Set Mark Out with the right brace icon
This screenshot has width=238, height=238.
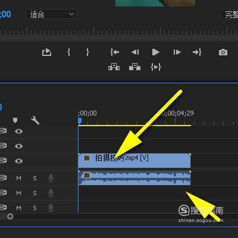coord(87,52)
